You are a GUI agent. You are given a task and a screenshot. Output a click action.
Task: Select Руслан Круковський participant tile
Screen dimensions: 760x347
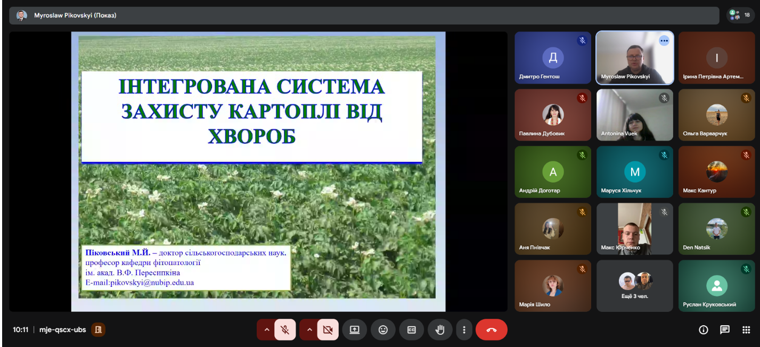point(717,286)
